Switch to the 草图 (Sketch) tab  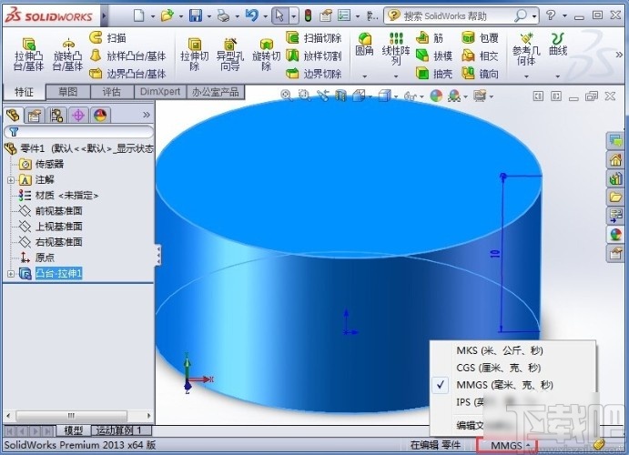(x=68, y=92)
